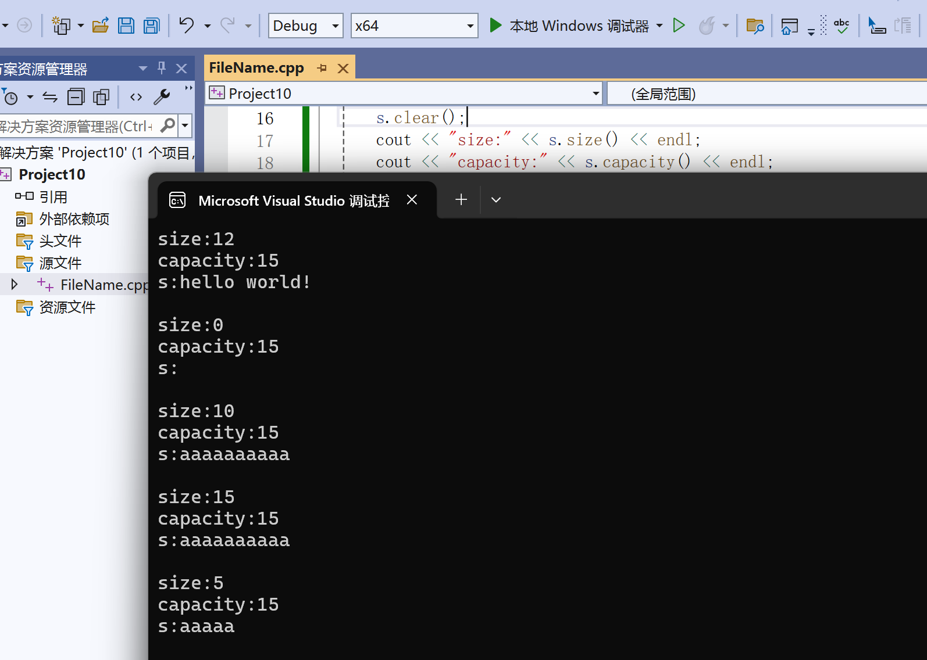Open dropdown arrow beside the debugger button
Image resolution: width=927 pixels, height=660 pixels.
pyautogui.click(x=659, y=26)
